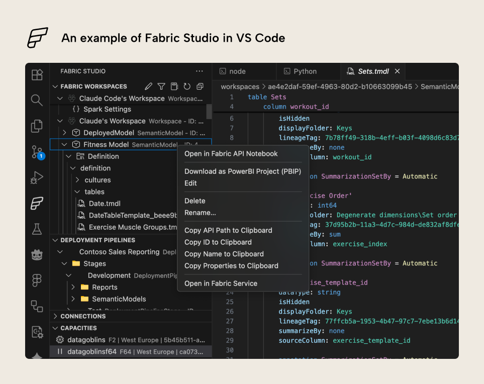Screen dimensions: 484x384
Task: Select the Fabric Studio icon in the activity bar
Action: coord(37,204)
